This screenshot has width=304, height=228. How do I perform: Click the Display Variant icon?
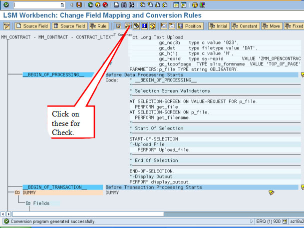pos(136,26)
